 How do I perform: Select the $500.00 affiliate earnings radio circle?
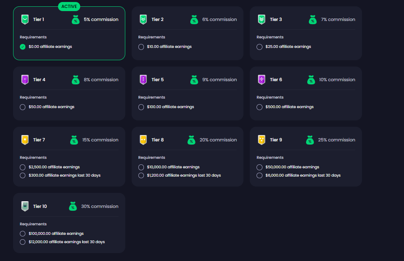(x=259, y=107)
